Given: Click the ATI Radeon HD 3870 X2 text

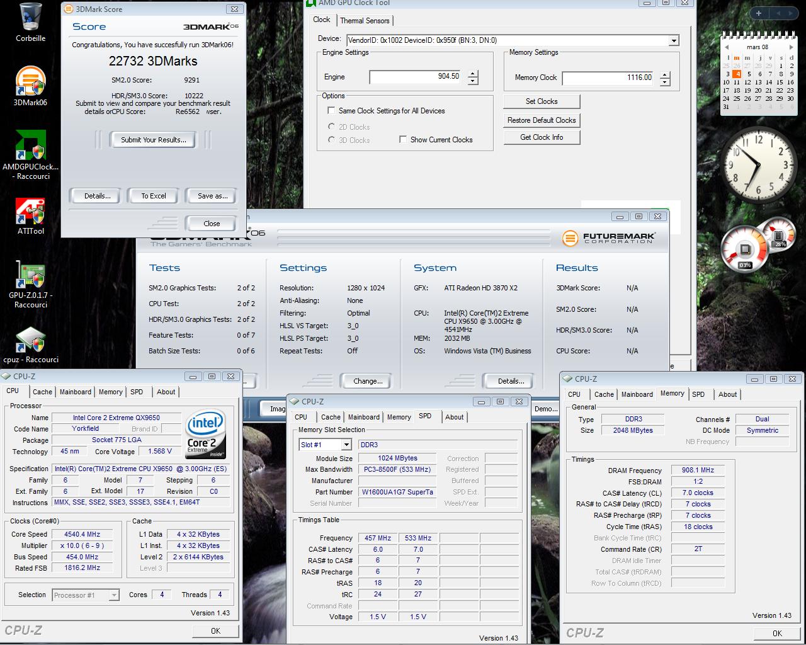Looking at the screenshot, I should pyautogui.click(x=480, y=288).
